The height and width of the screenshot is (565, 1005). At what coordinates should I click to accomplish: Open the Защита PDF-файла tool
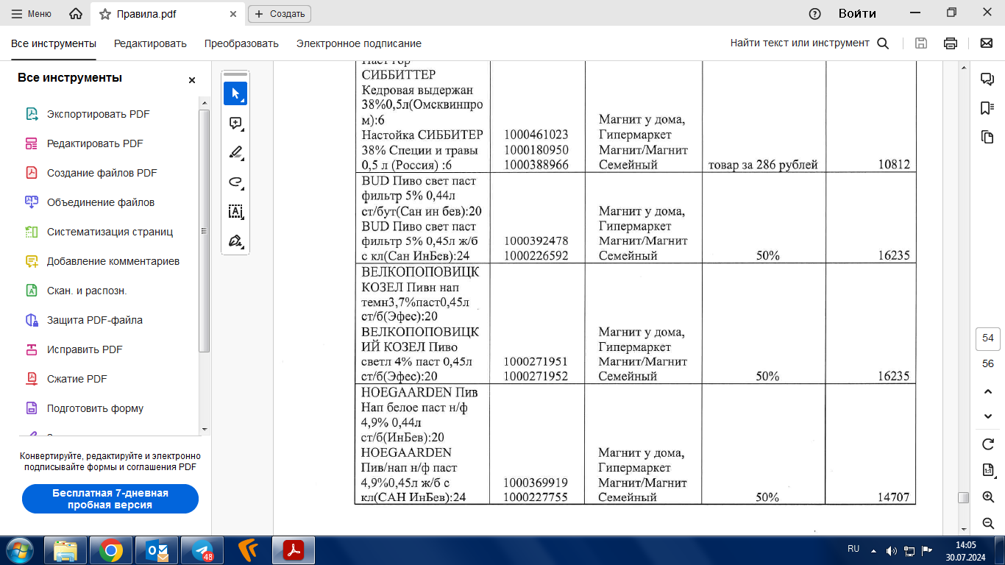95,320
